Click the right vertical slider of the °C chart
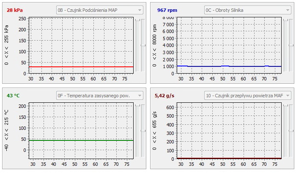Screen dimensions: 296x173 click(143, 131)
